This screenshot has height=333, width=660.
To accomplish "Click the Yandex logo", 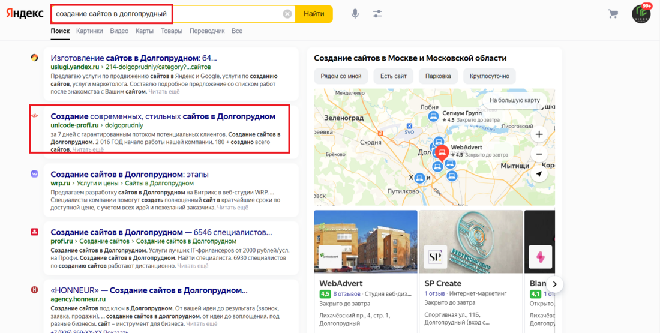I will click(x=25, y=13).
